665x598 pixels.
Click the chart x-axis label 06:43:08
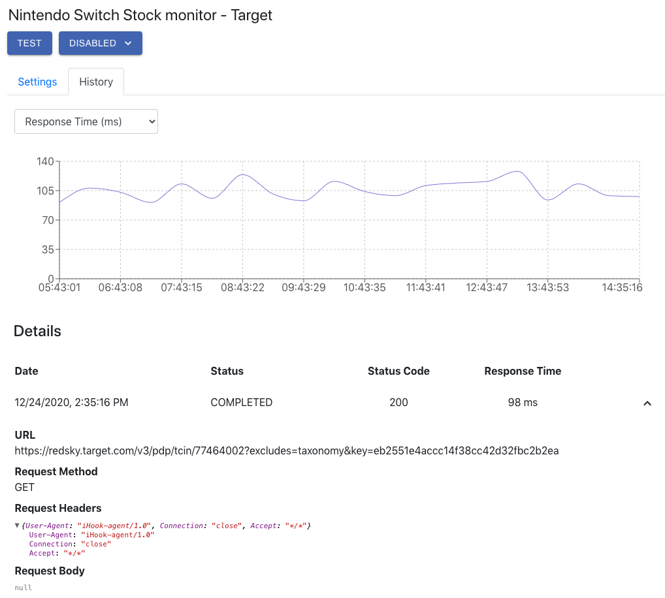click(120, 288)
